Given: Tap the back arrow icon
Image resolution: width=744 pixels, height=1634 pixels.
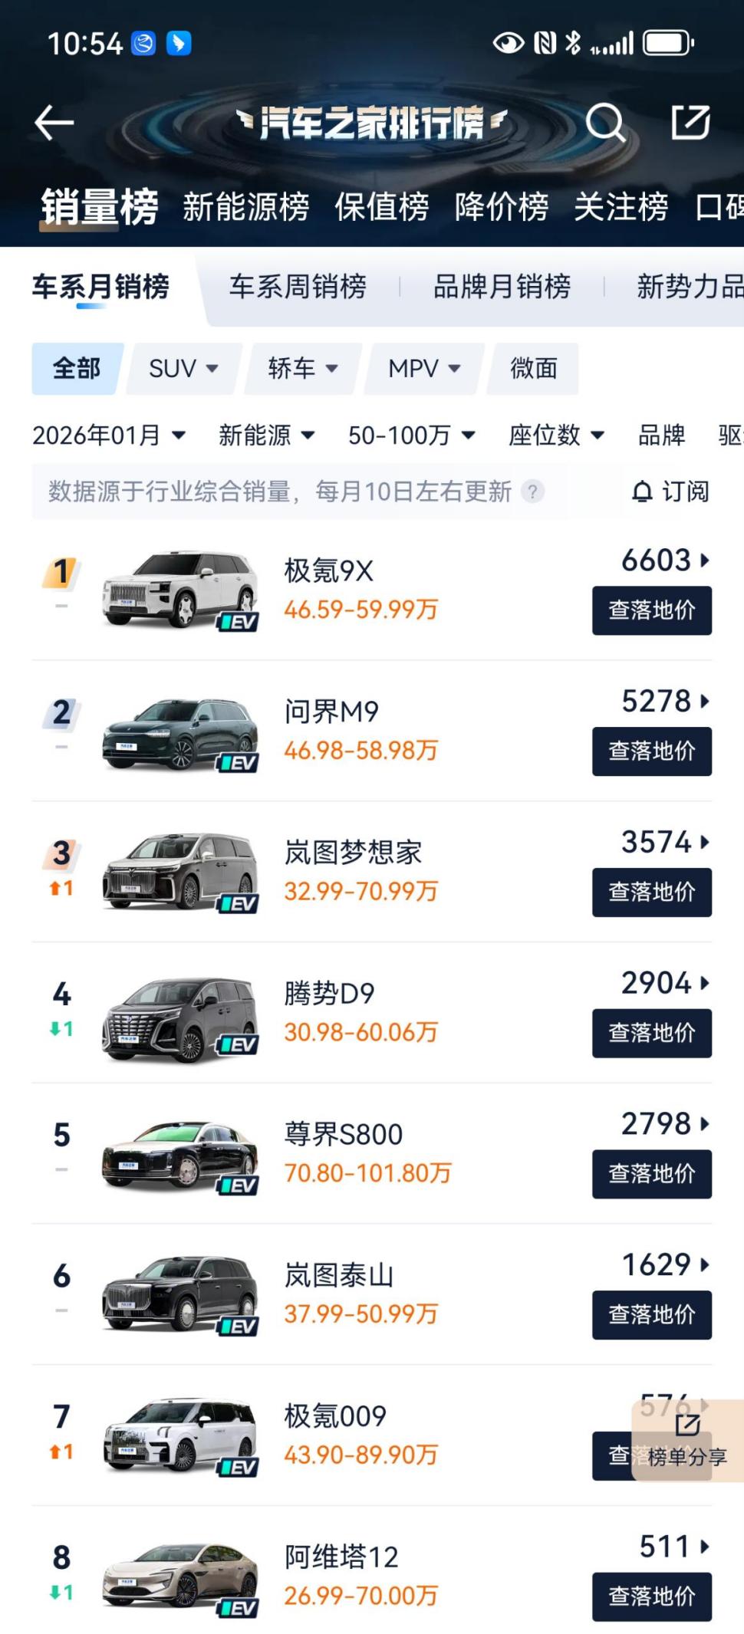Looking at the screenshot, I should (x=54, y=123).
